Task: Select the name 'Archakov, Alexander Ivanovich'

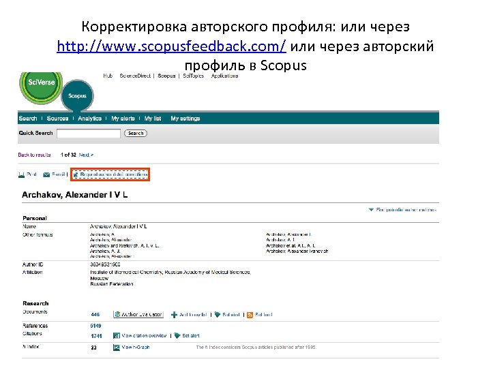Action: pos(297,251)
